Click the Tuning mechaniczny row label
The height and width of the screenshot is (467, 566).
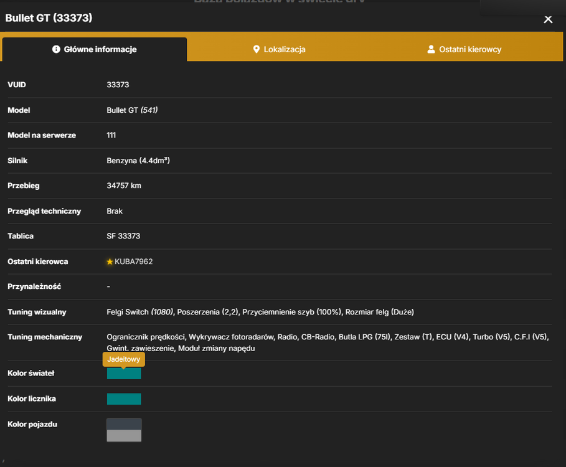[45, 337]
